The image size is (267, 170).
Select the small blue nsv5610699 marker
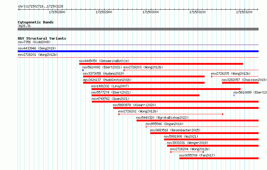(x=234, y=95)
